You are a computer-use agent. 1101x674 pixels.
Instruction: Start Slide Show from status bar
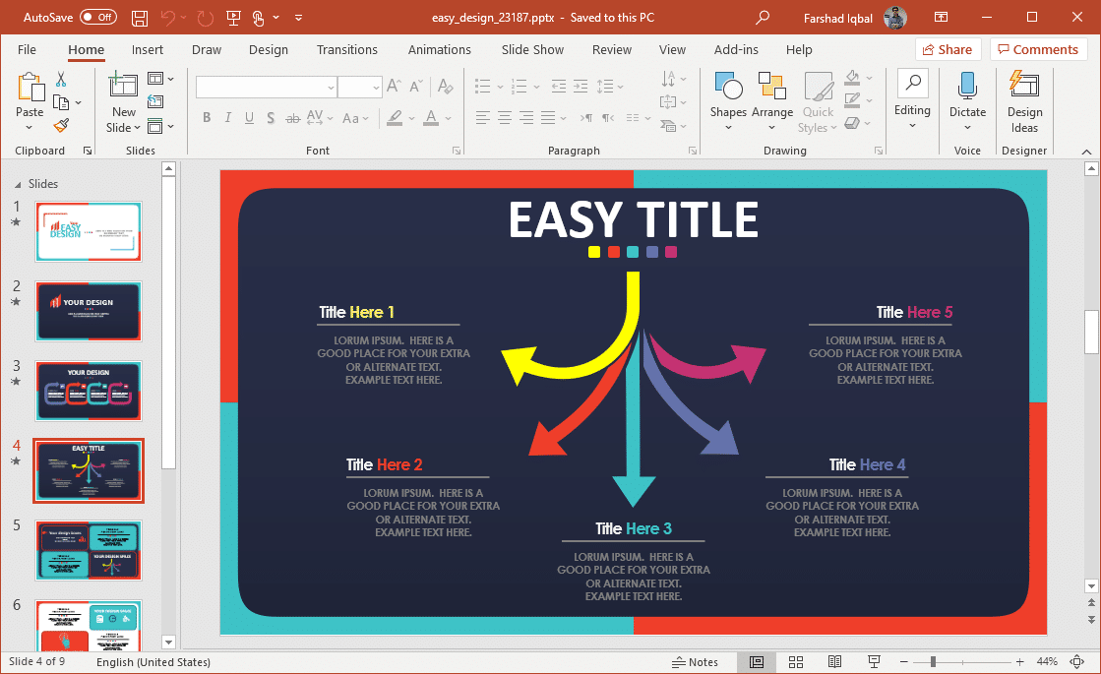[x=874, y=662]
